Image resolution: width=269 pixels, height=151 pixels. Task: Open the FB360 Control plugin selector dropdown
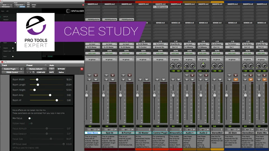pyautogui.click(x=13, y=72)
